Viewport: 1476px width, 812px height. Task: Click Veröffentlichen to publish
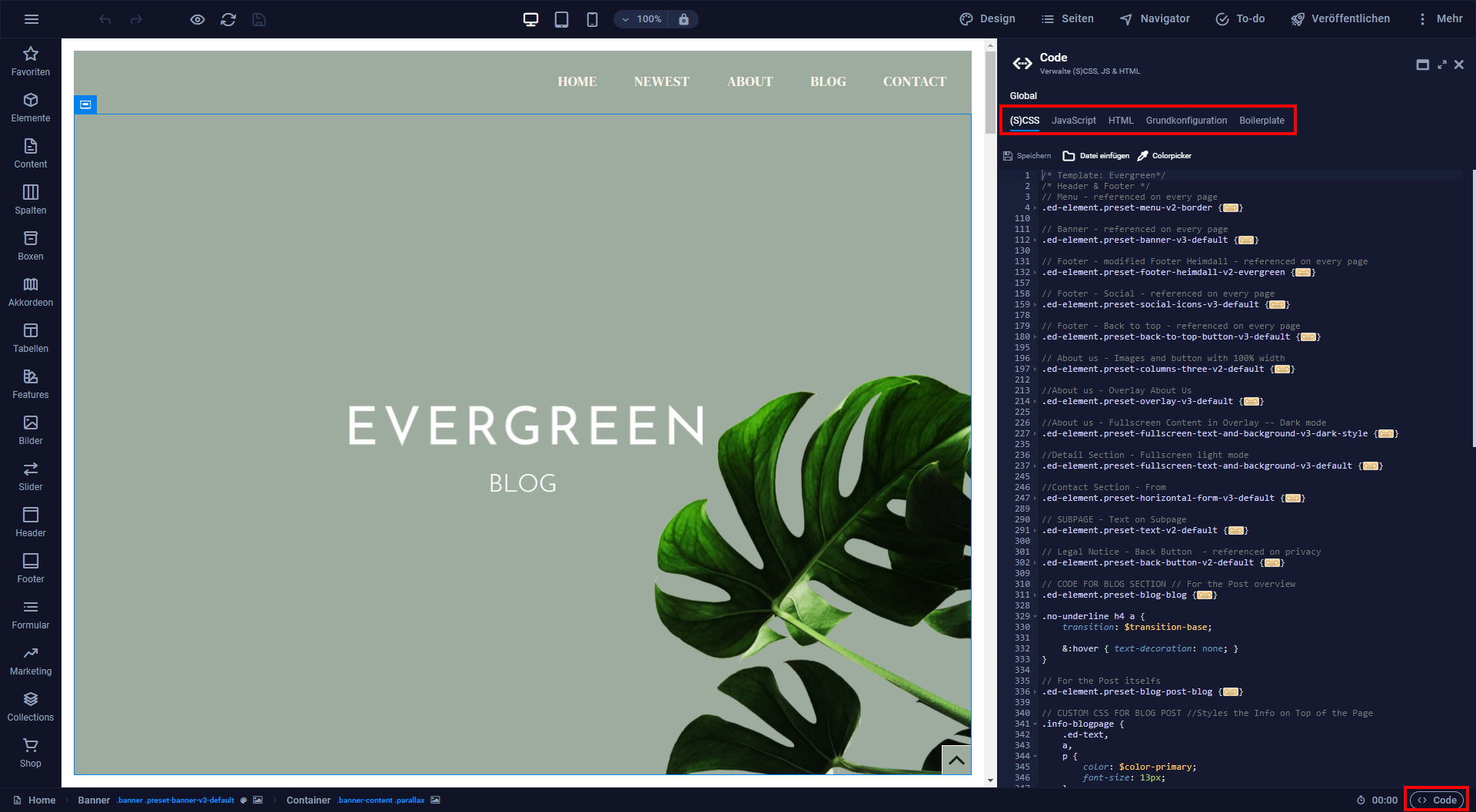1340,19
